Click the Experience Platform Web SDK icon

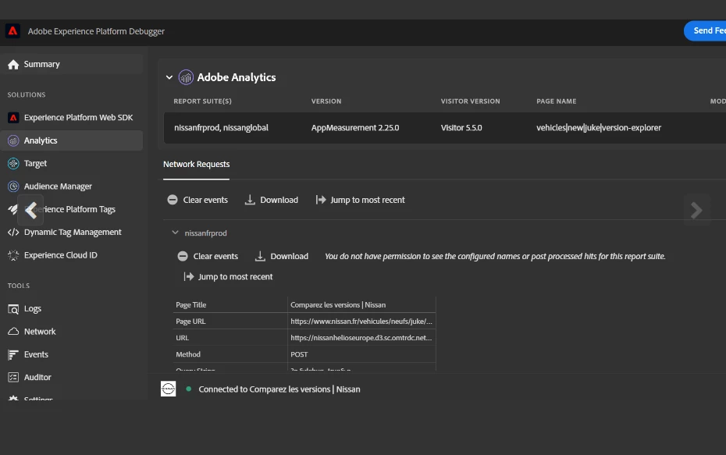pyautogui.click(x=13, y=118)
